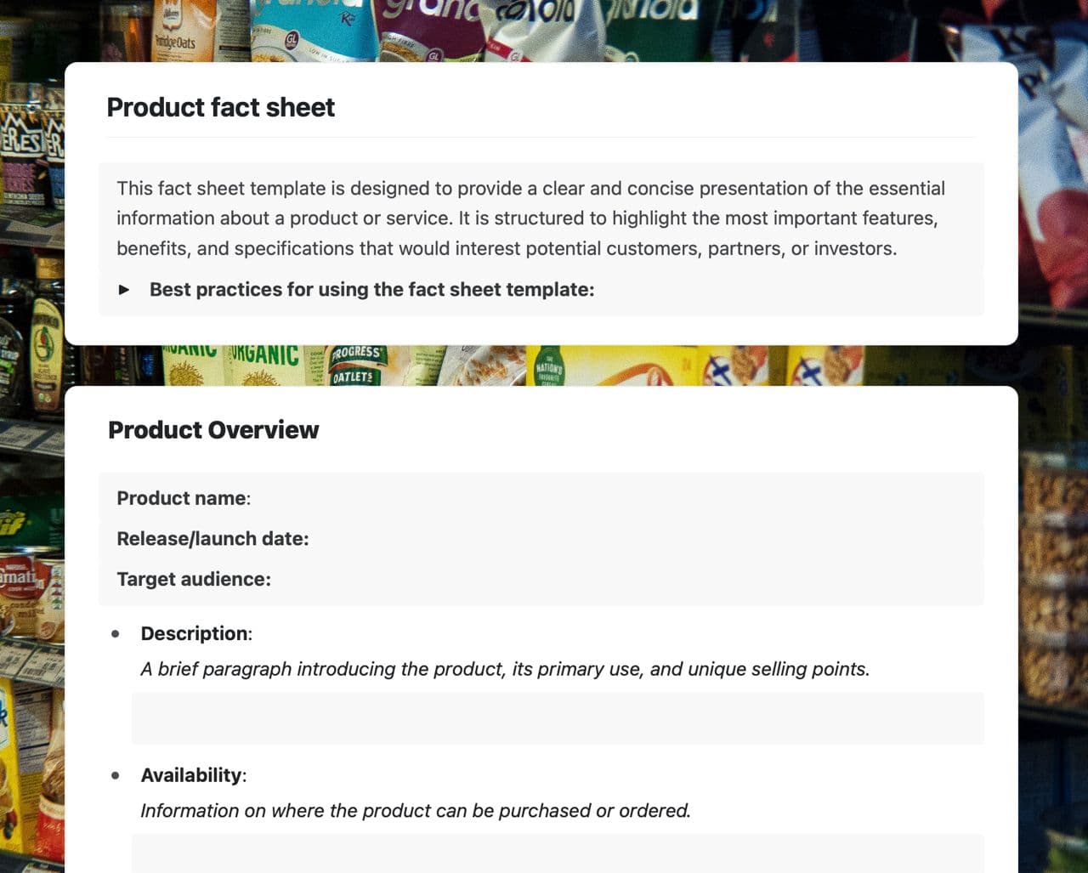
Task: Expand the Best practices toggle triangle
Action: point(124,290)
